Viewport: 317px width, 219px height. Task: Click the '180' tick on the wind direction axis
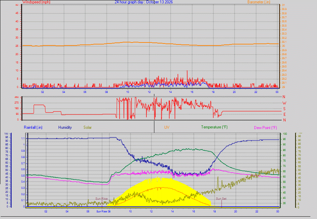[x=17, y=109]
